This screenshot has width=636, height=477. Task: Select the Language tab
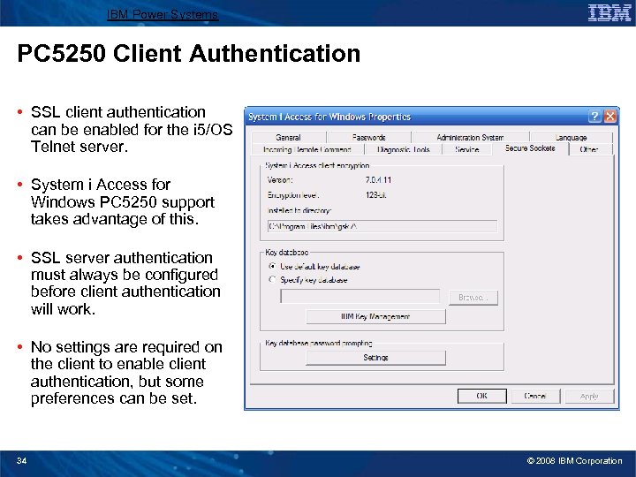571,138
